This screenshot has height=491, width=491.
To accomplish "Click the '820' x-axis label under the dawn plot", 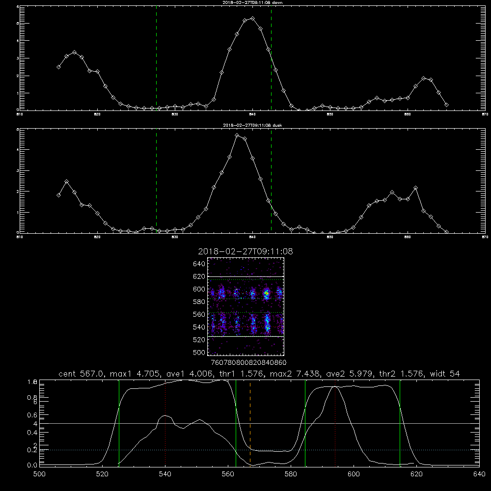I will (x=97, y=114).
